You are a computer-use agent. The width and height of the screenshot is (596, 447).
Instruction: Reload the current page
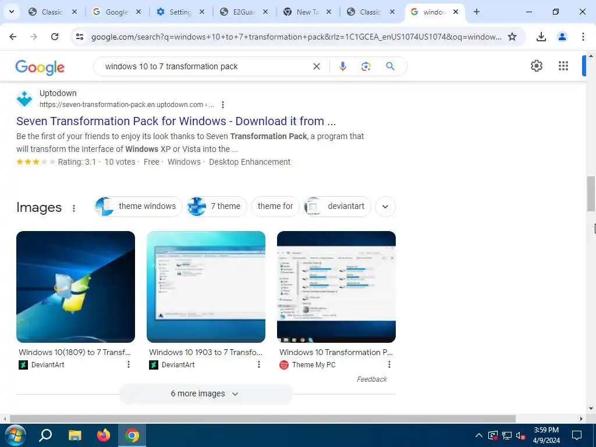tap(55, 37)
